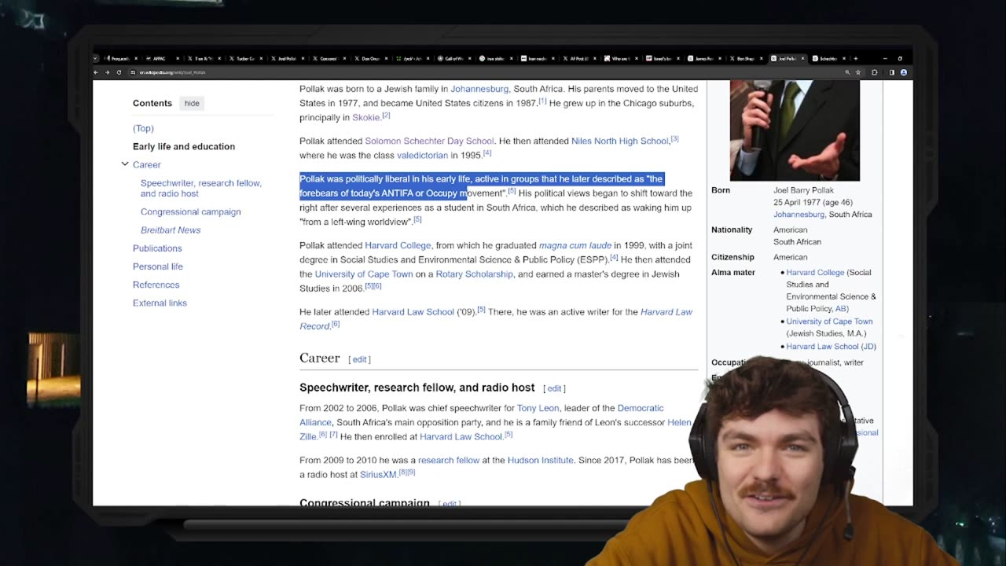This screenshot has width=1006, height=566.
Task: Open the valedictorian link
Action: point(422,156)
